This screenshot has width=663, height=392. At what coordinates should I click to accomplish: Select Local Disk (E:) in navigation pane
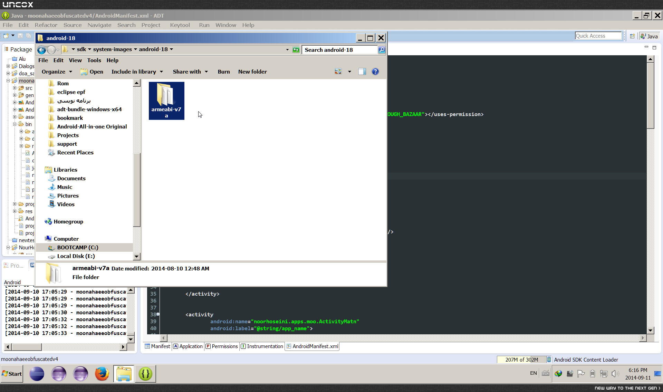click(84, 256)
